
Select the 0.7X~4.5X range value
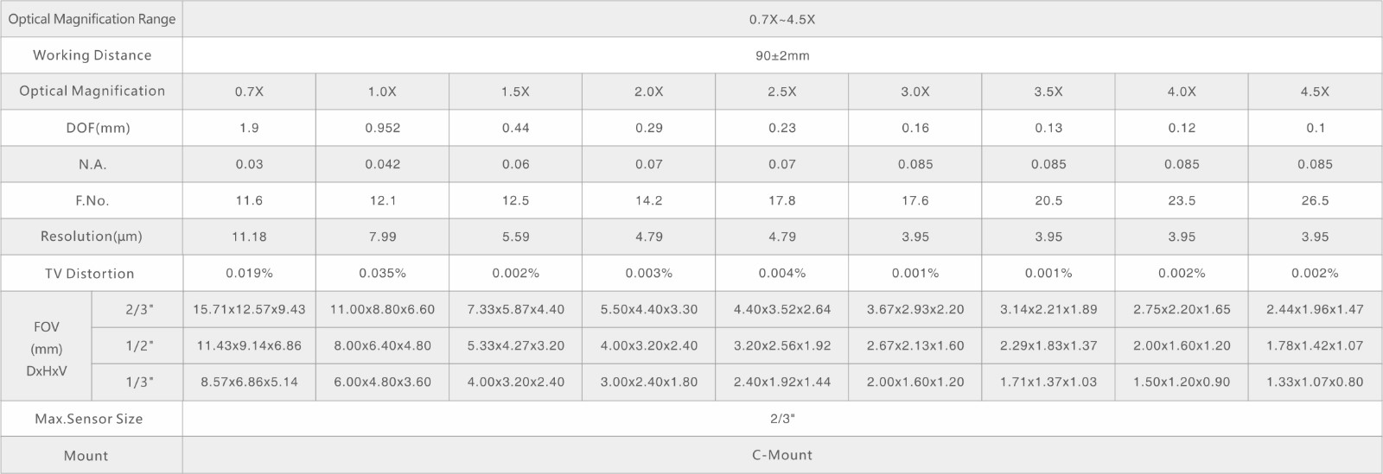point(782,19)
